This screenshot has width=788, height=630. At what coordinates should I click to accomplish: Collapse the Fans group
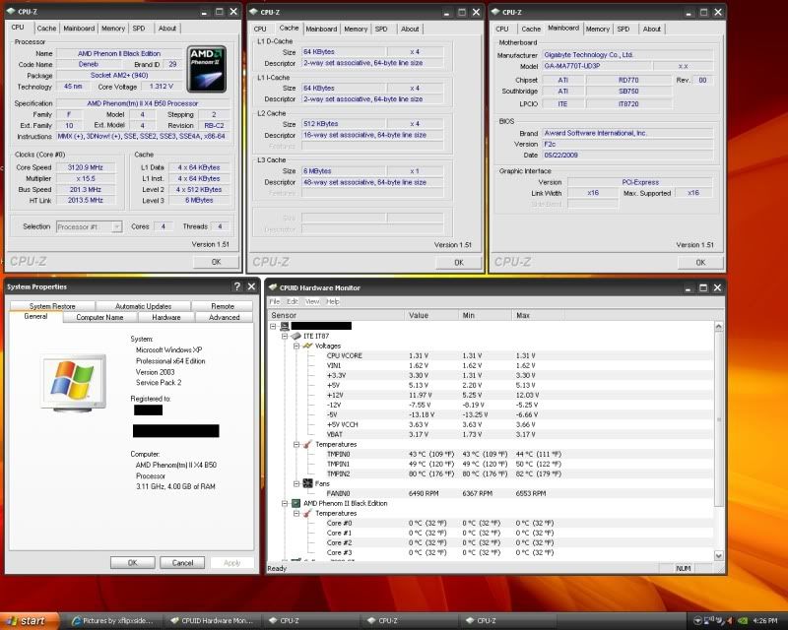[x=296, y=483]
